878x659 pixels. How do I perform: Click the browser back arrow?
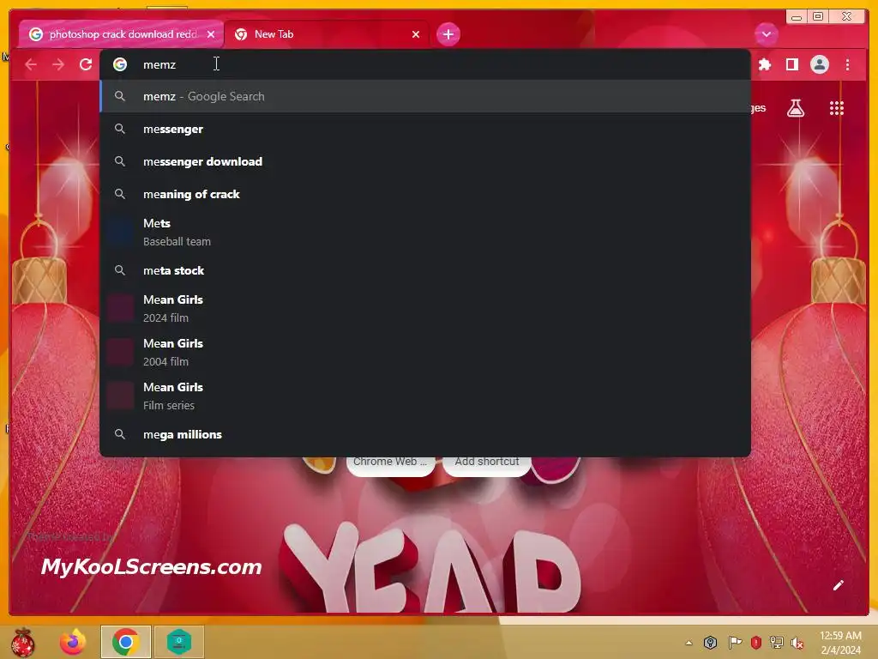point(31,64)
